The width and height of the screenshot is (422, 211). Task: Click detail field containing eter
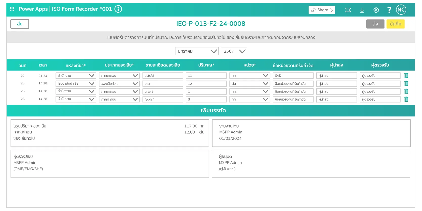pyautogui.click(x=163, y=84)
